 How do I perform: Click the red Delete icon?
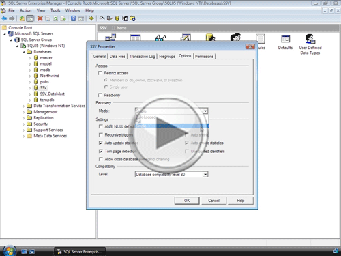pos(40,18)
